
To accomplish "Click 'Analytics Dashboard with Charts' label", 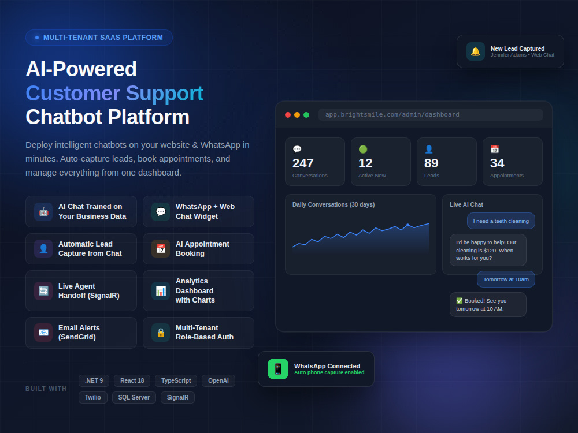I will [x=195, y=290].
